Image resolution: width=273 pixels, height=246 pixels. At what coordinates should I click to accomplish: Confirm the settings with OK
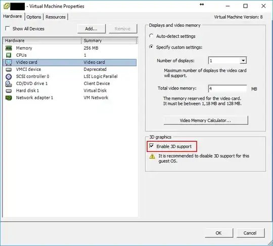point(219,233)
